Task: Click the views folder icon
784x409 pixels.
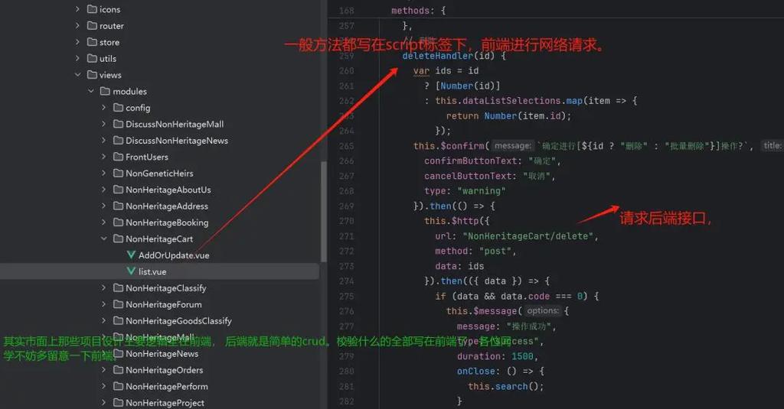Action: click(x=92, y=75)
